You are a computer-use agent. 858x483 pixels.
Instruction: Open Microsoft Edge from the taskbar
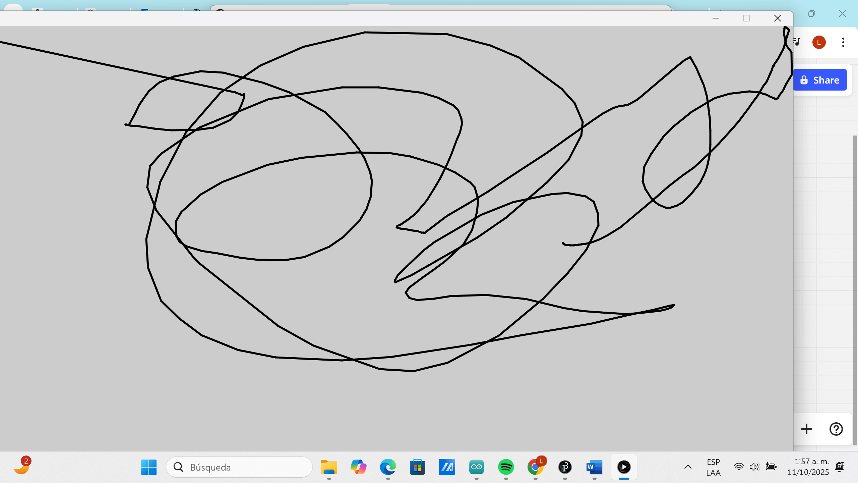(x=388, y=467)
